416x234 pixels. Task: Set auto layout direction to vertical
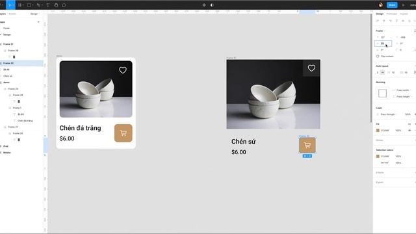378,72
